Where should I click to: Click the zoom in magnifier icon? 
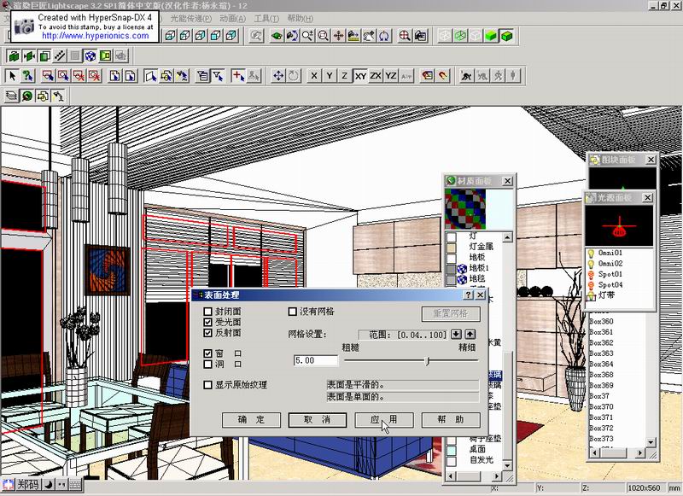[307, 36]
